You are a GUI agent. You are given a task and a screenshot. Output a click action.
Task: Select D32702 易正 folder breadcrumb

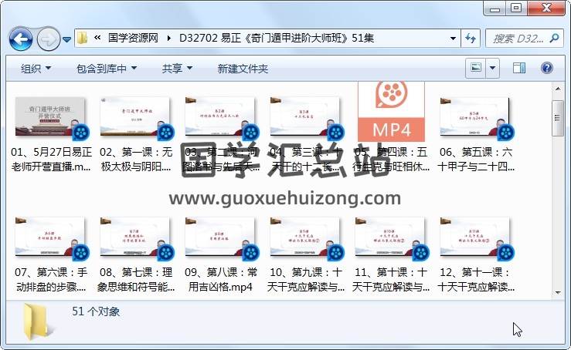click(x=277, y=38)
